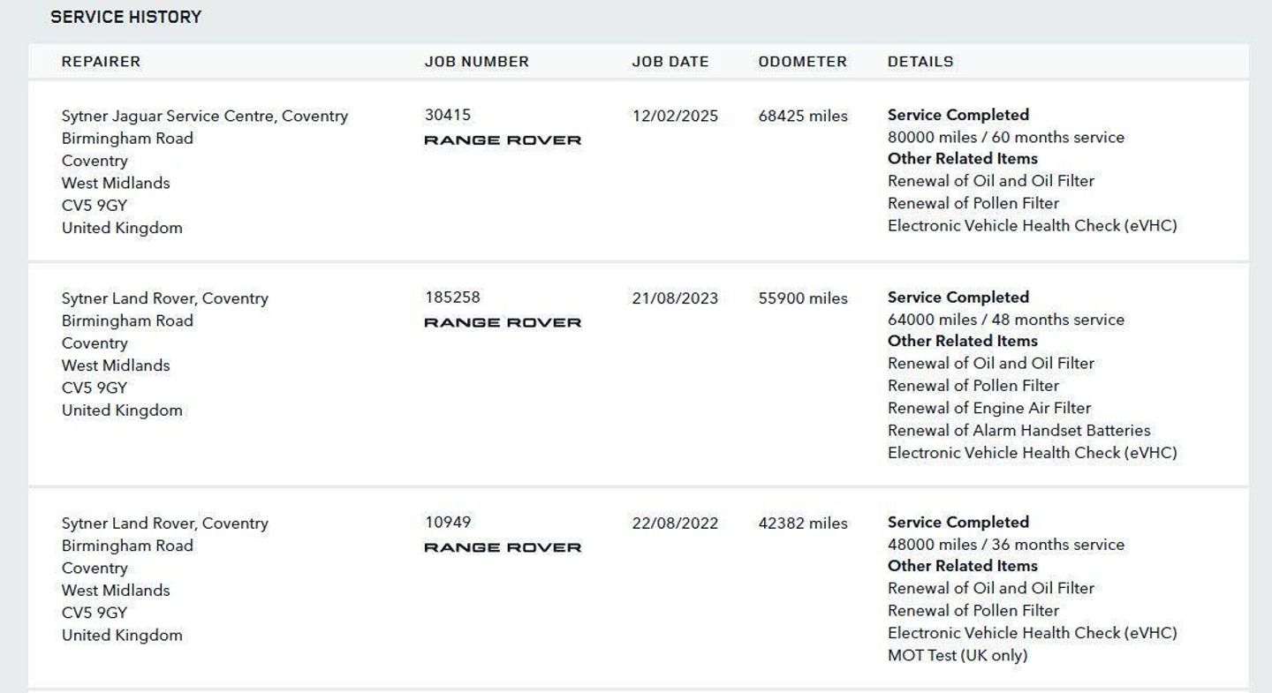Click the REPAIRER column header

(101, 62)
